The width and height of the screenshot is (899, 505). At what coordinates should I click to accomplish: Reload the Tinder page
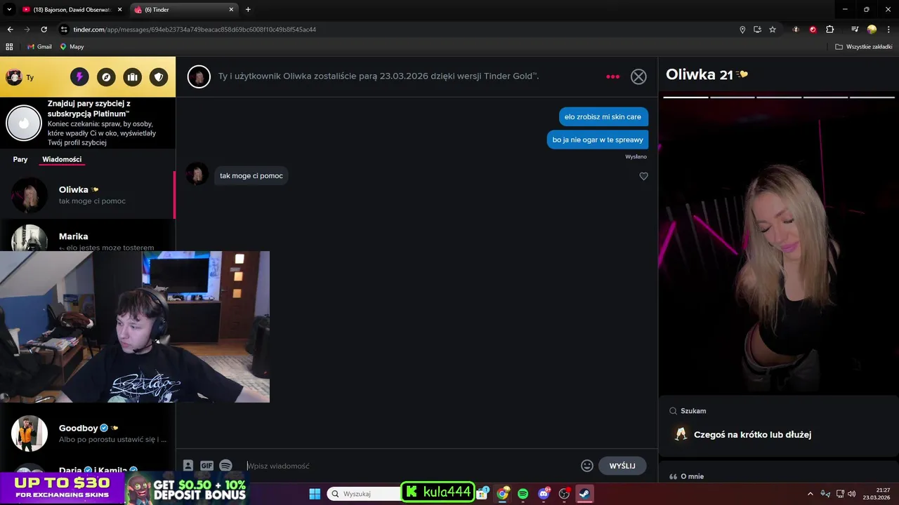44,29
